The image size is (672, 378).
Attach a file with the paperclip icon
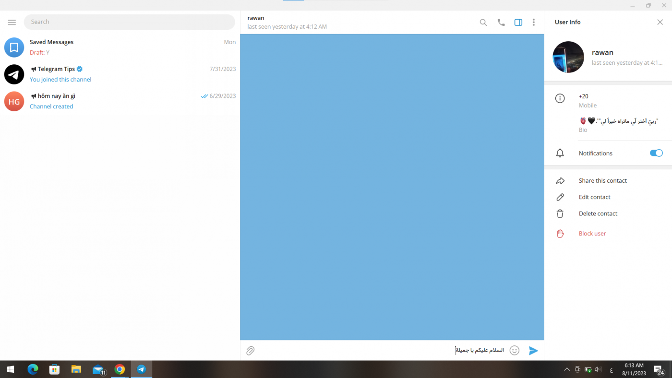250,351
